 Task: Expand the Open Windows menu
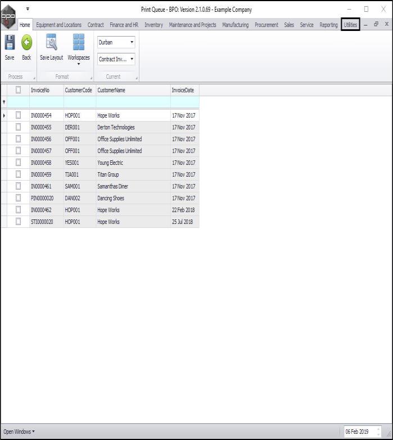click(19, 432)
